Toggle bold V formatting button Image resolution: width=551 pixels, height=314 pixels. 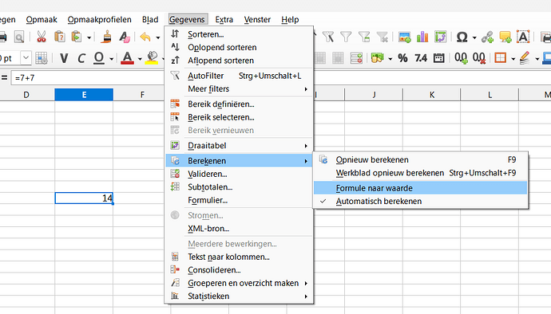click(64, 58)
